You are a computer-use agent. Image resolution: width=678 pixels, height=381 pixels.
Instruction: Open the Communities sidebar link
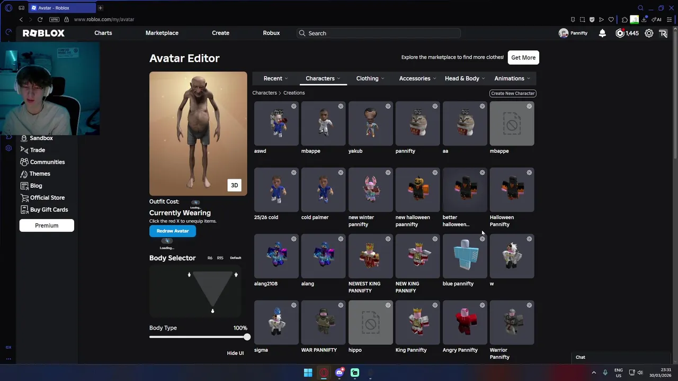click(42, 162)
